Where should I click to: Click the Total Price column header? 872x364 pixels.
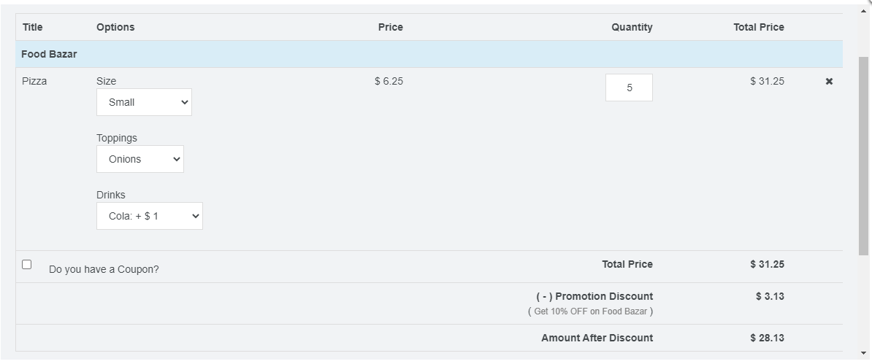(759, 27)
